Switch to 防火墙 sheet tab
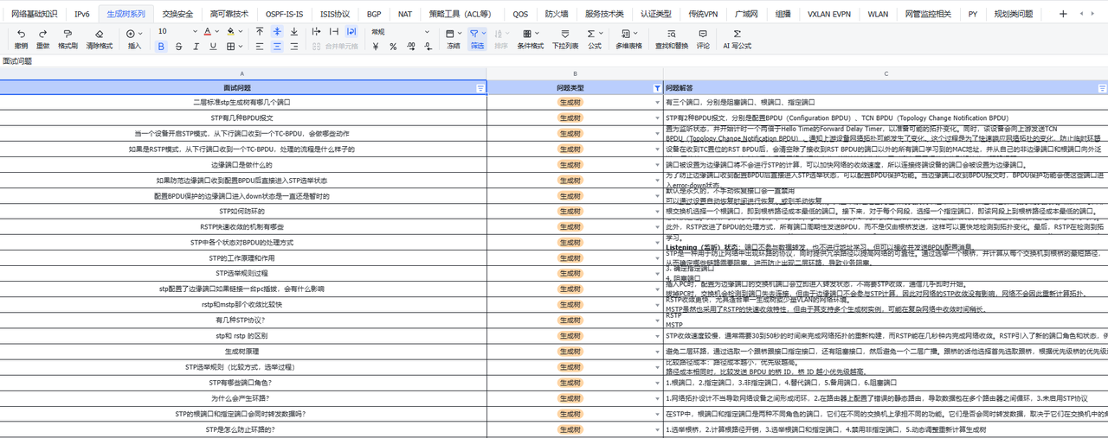Screen dimensions: 1108x438 [557, 14]
